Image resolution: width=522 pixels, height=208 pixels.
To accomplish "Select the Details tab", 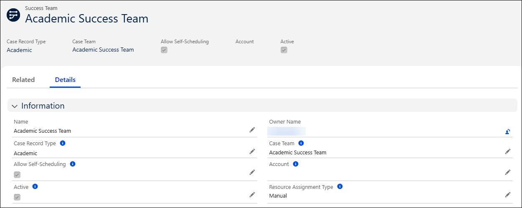I will click(x=65, y=80).
